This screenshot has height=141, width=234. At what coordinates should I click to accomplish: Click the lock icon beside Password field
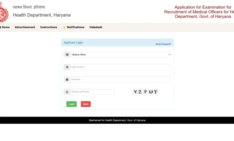pos(67,79)
